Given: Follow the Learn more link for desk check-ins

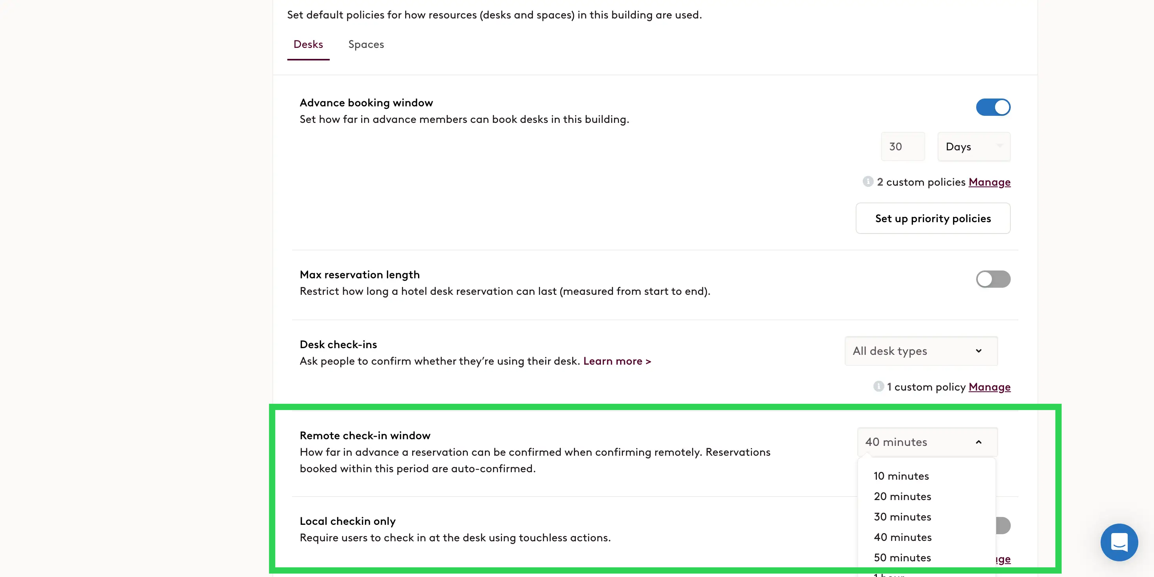Looking at the screenshot, I should (617, 361).
